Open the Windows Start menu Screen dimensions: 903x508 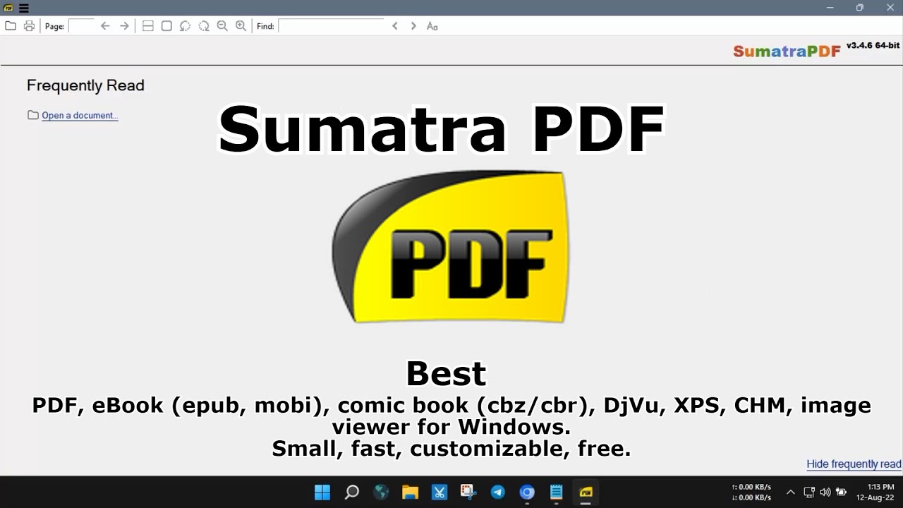point(322,492)
